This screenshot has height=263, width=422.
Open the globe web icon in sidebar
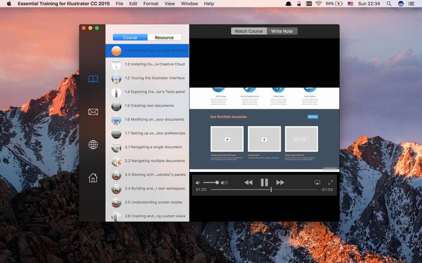click(93, 145)
